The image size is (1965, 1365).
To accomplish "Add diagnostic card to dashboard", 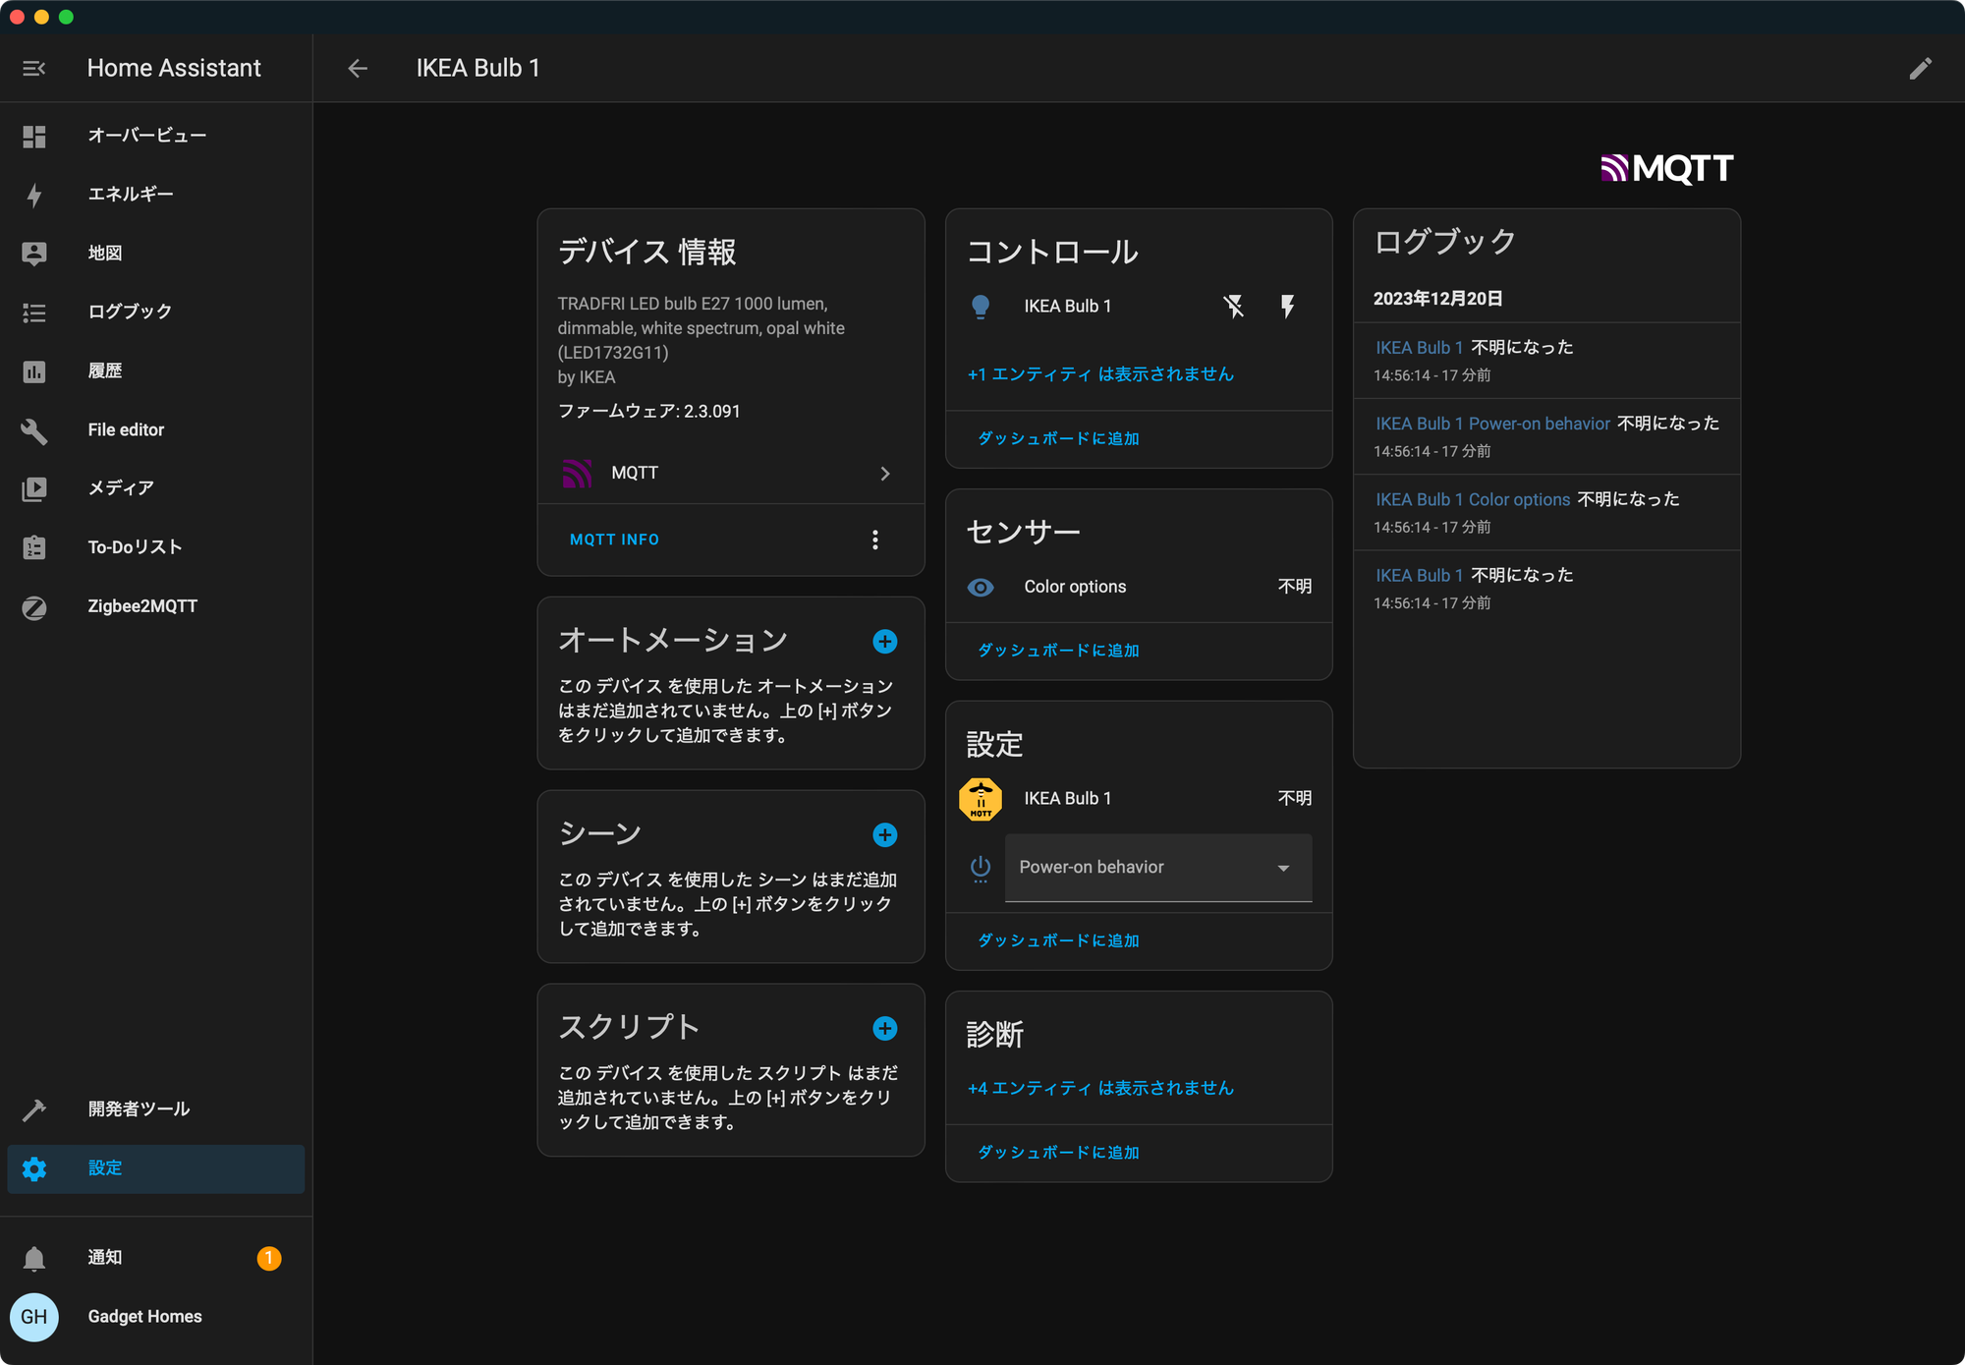I will [x=1058, y=1153].
